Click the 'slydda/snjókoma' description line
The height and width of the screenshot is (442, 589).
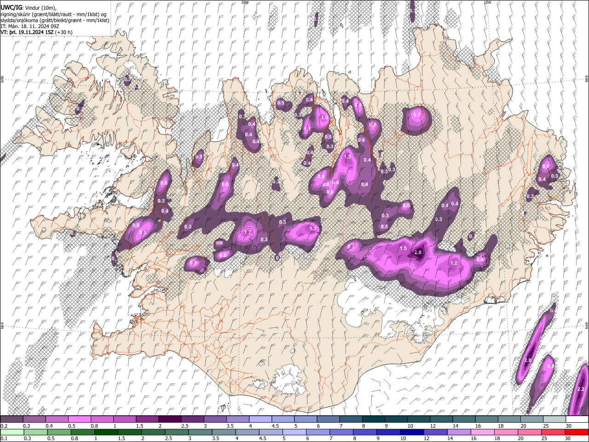[55, 20]
